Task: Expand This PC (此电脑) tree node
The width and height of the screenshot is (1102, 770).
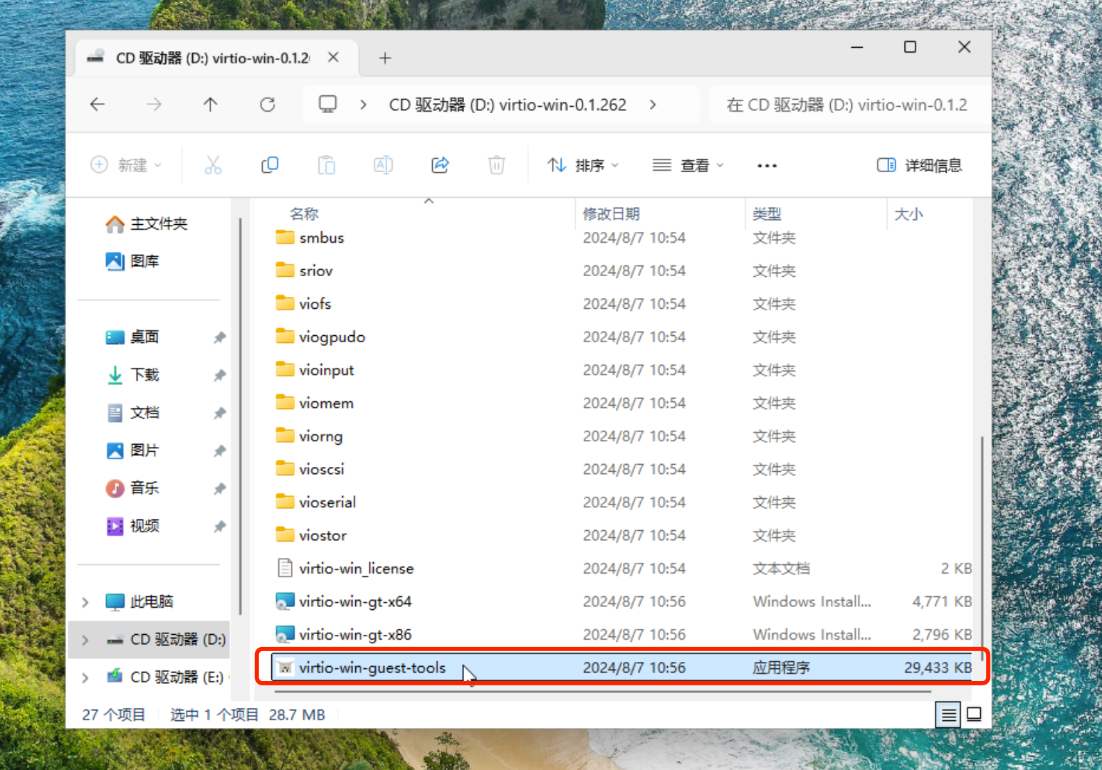Action: 85,602
